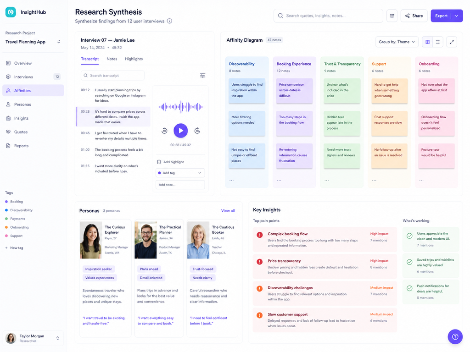Play the interview audio
470x352 pixels.
pyautogui.click(x=181, y=131)
